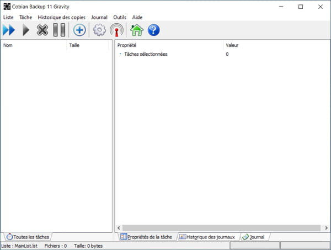This screenshot has width=331, height=250.
Task: Maximize the Cobian Backup window
Action: point(301,7)
